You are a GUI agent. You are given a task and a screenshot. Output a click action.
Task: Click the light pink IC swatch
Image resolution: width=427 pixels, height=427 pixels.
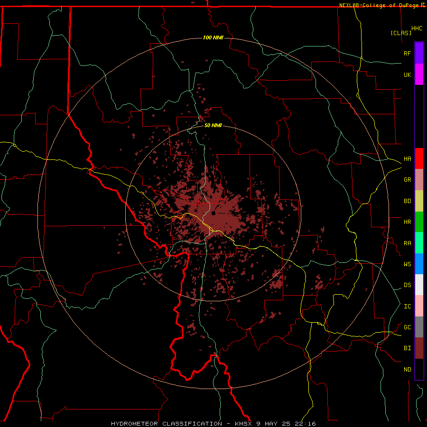click(419, 306)
